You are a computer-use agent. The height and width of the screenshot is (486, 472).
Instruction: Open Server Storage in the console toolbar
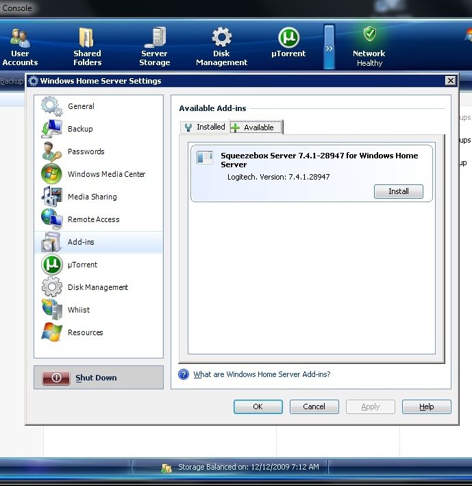154,47
